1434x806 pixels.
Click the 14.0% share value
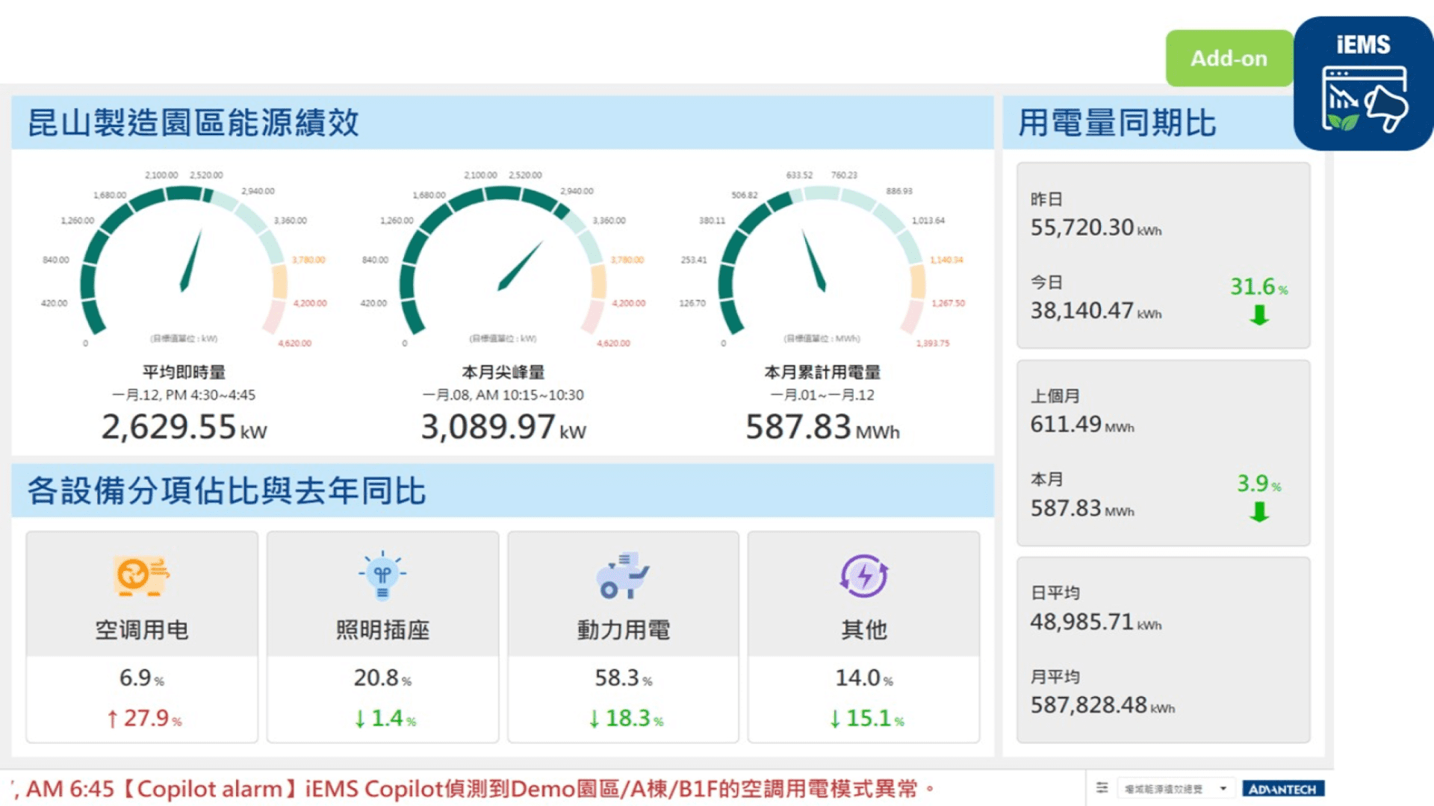[864, 678]
